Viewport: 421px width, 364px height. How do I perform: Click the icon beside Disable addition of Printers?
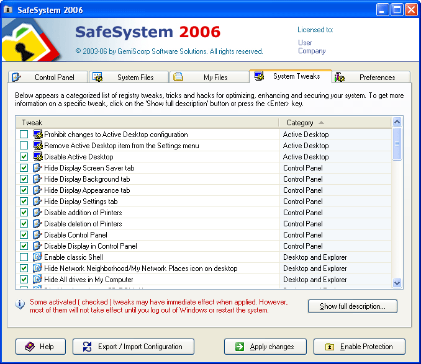(x=37, y=212)
